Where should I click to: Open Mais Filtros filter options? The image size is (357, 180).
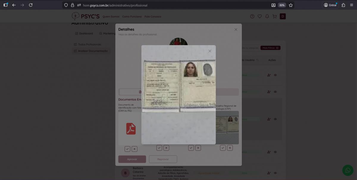tap(270, 48)
